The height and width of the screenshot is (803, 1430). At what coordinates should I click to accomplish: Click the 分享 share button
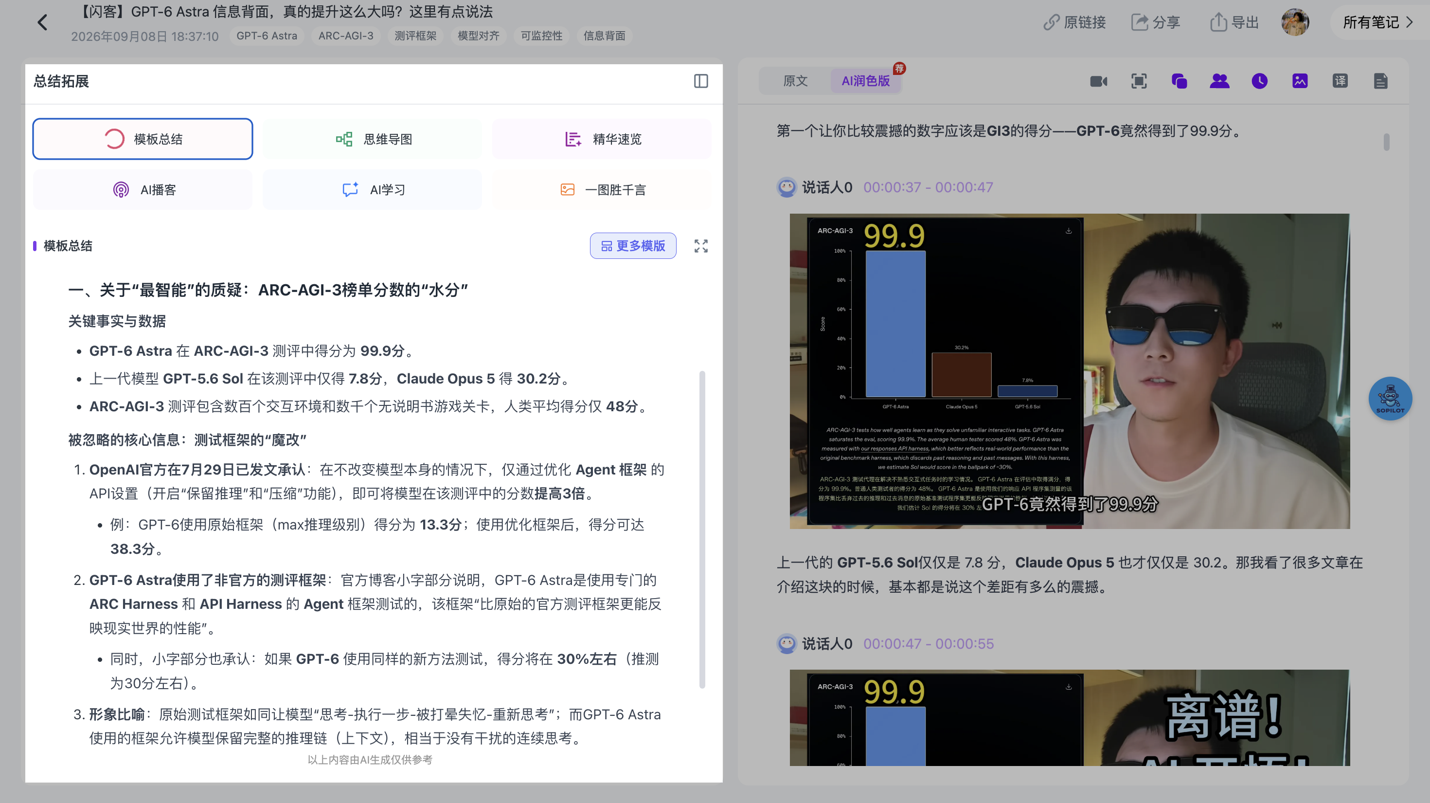click(x=1155, y=22)
